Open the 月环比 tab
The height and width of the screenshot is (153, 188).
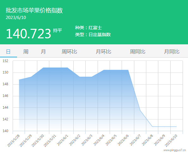tap(103, 52)
